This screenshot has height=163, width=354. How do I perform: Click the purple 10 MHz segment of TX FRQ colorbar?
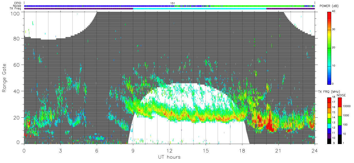(329, 136)
